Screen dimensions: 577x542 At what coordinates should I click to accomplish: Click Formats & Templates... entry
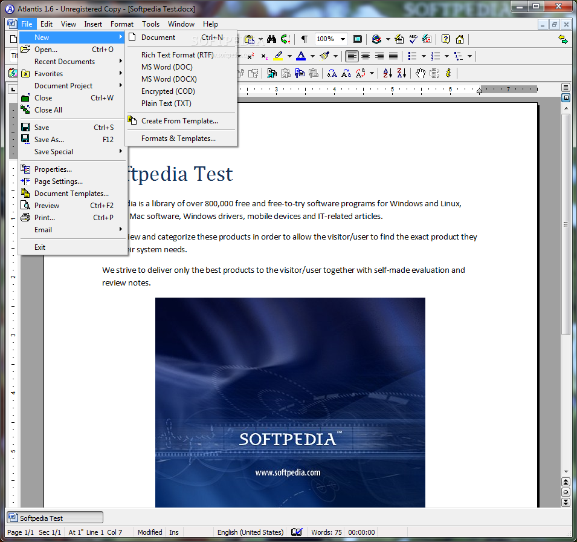181,139
